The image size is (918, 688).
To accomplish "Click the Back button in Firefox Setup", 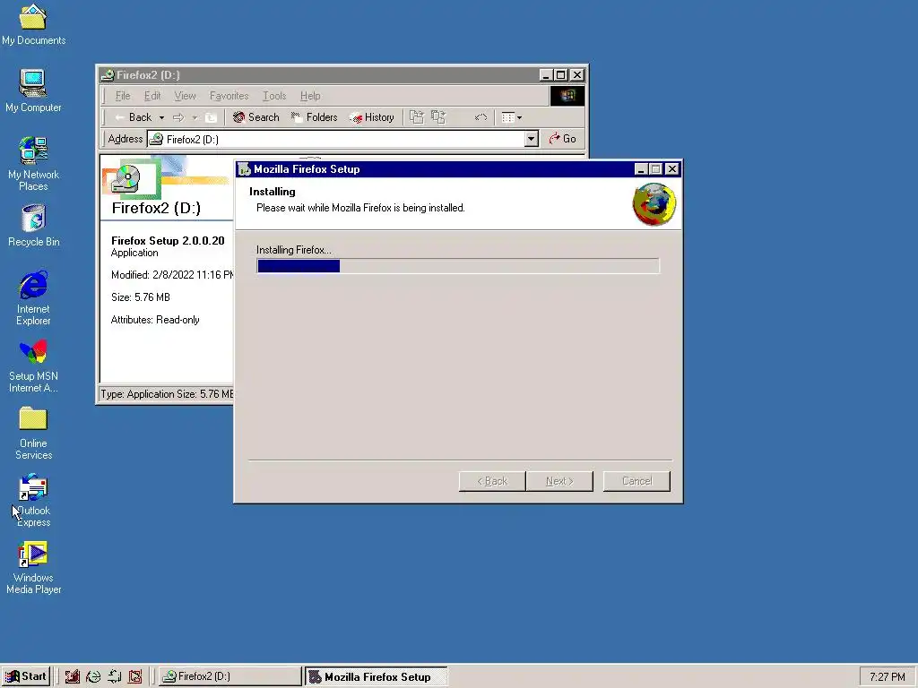I will coord(492,481).
